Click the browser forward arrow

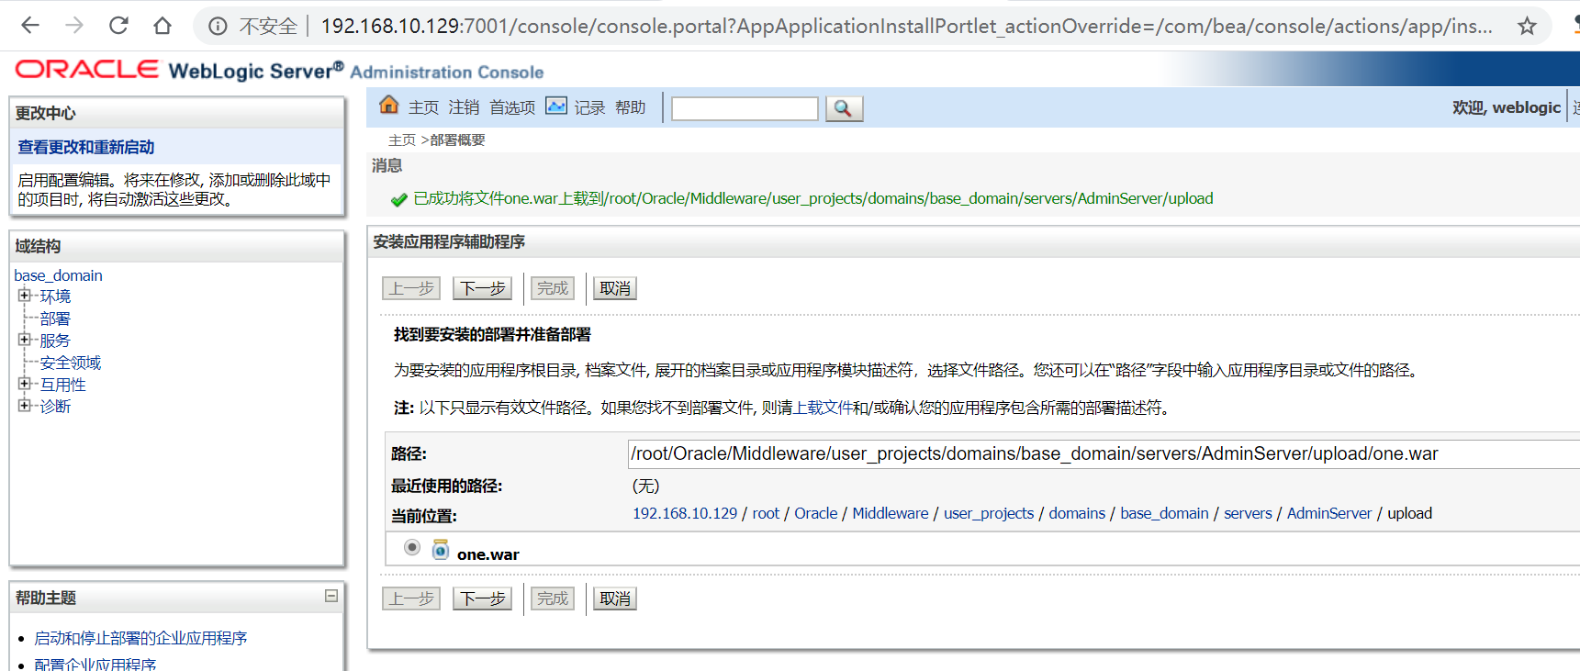(x=74, y=26)
